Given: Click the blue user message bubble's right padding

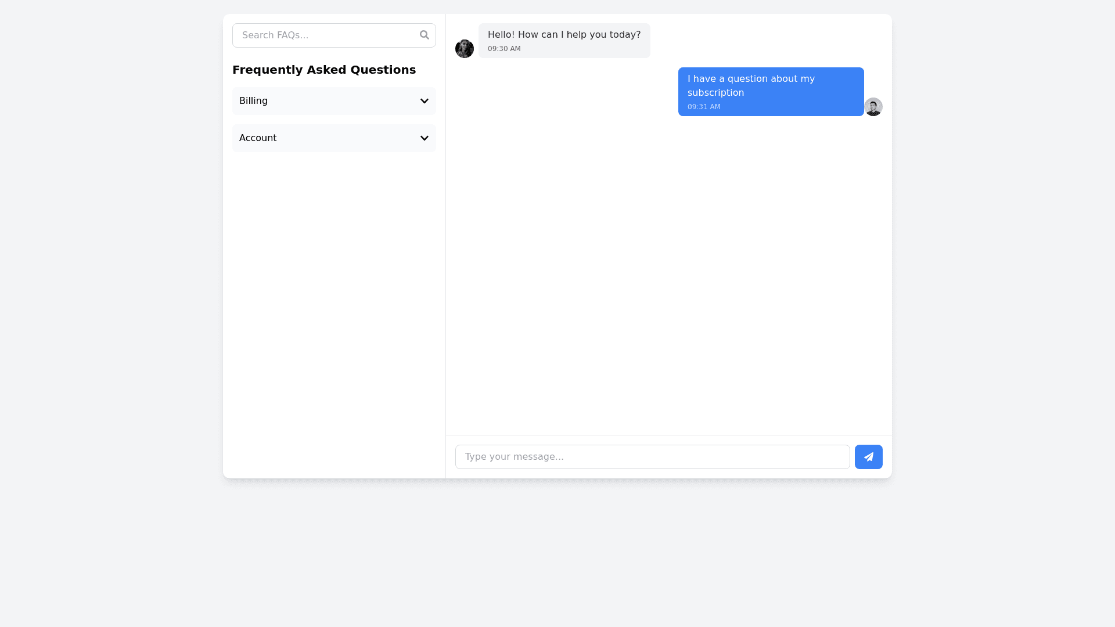Looking at the screenshot, I should (x=854, y=92).
